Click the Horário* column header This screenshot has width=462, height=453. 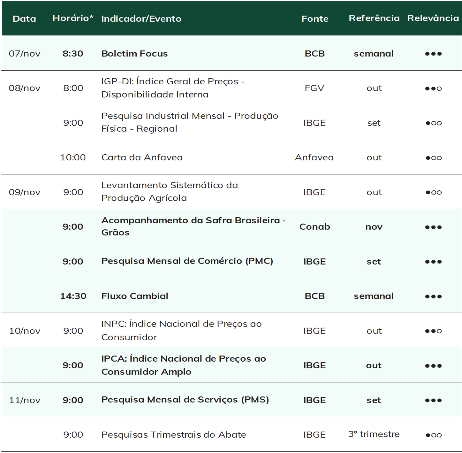click(x=73, y=18)
